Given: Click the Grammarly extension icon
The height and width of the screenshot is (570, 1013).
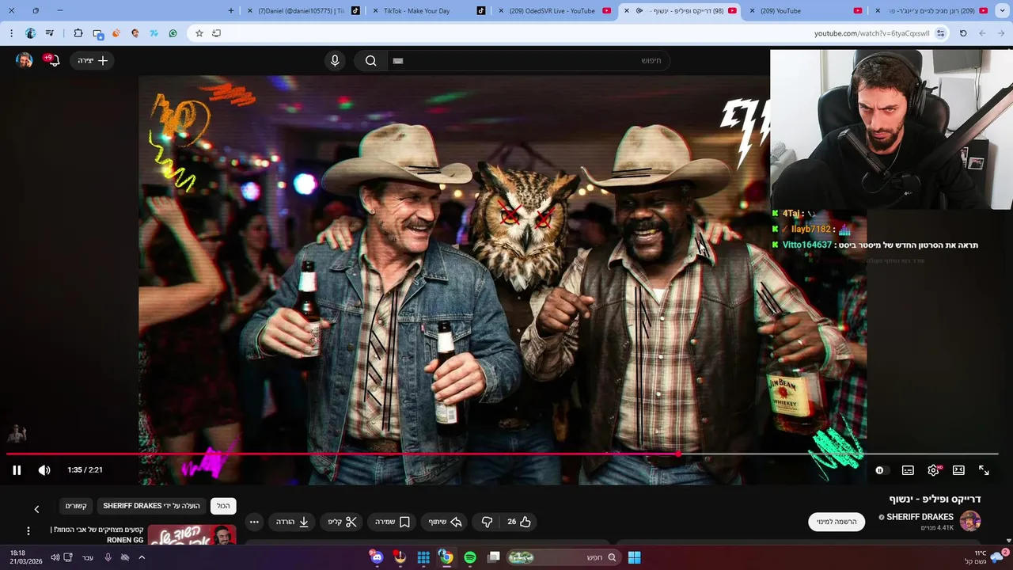Looking at the screenshot, I should pyautogui.click(x=173, y=33).
